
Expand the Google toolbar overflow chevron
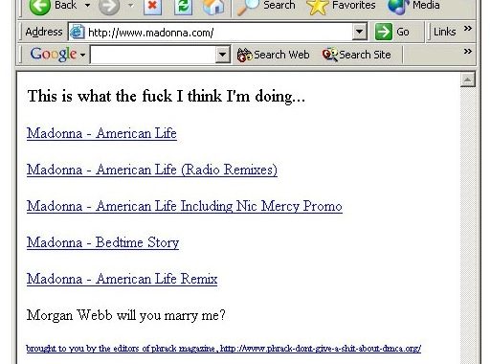point(468,52)
